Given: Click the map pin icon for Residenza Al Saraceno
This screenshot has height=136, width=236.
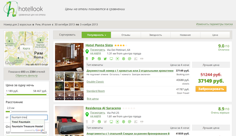Looking at the screenshot, I should [x=87, y=114].
